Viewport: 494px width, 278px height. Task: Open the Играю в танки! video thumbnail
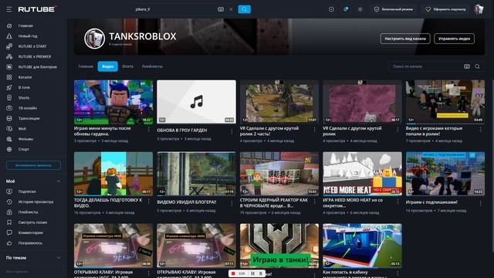pyautogui.click(x=279, y=246)
